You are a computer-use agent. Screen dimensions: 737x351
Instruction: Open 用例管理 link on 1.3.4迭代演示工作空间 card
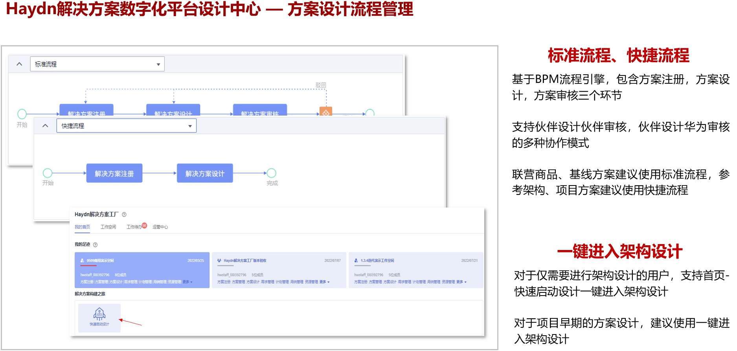434,282
